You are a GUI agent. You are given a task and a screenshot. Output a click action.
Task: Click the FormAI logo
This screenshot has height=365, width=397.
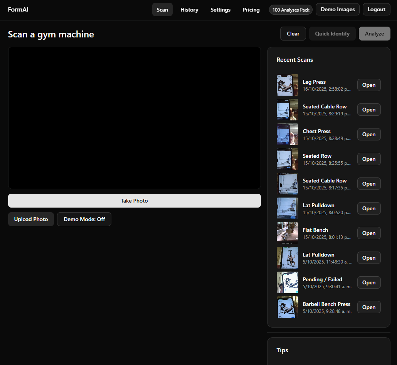(x=18, y=10)
